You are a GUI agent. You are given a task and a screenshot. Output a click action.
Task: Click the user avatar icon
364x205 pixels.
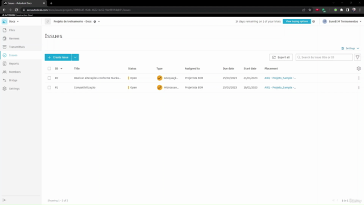[325, 22]
